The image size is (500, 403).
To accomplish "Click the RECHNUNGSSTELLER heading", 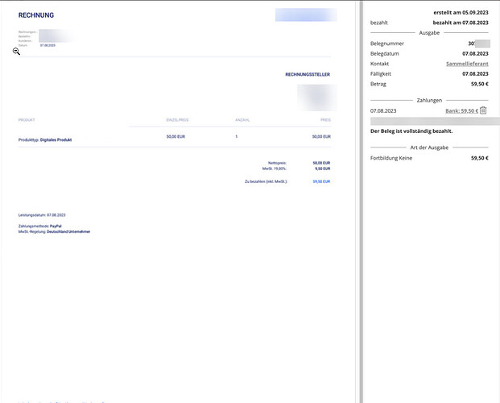I will coord(308,74).
